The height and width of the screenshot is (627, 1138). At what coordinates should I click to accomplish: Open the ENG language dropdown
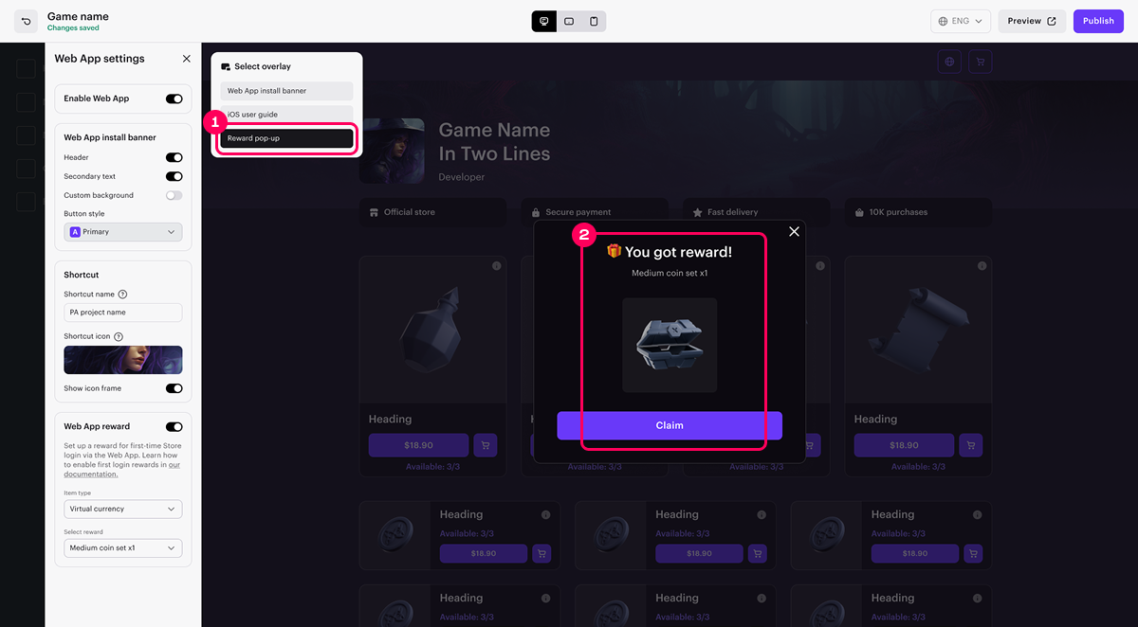coord(961,21)
